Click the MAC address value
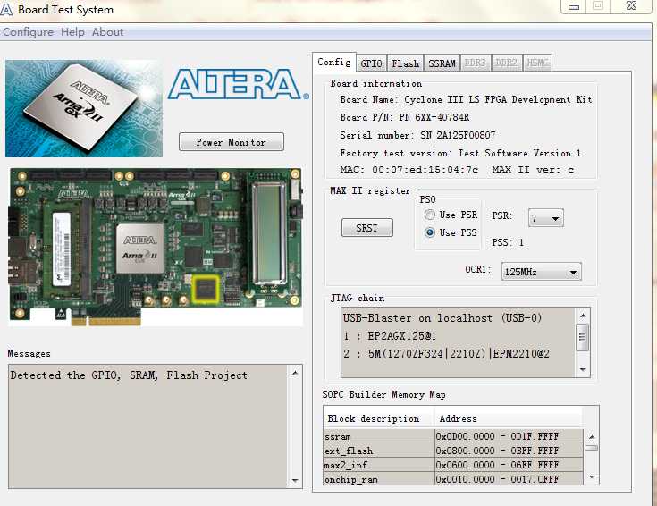 425,170
